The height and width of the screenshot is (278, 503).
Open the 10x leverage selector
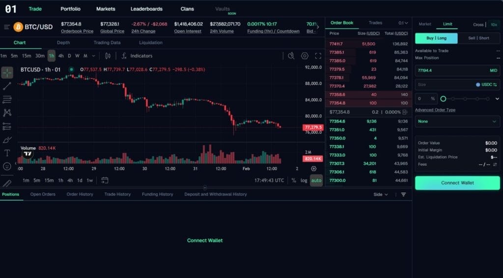(x=494, y=25)
